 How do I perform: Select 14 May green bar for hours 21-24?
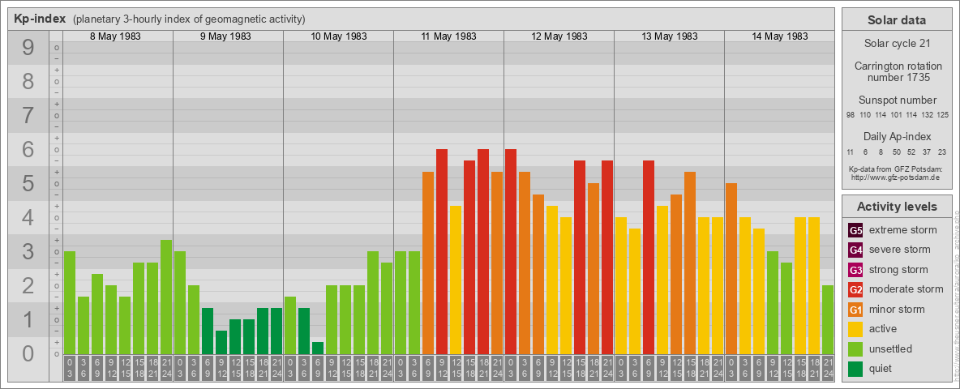[828, 320]
